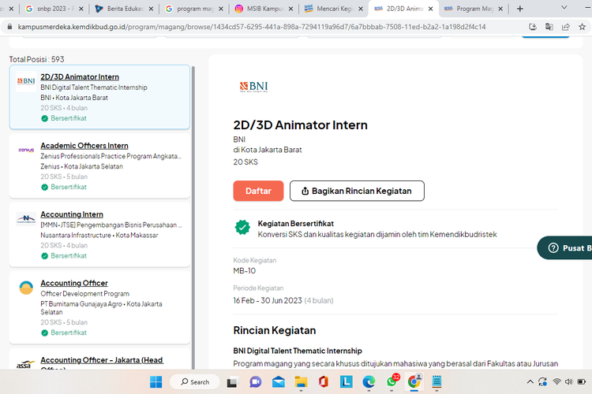This screenshot has width=592, height=394.
Task: Open the 2D/3D Animator Intern listing
Action: (x=80, y=77)
